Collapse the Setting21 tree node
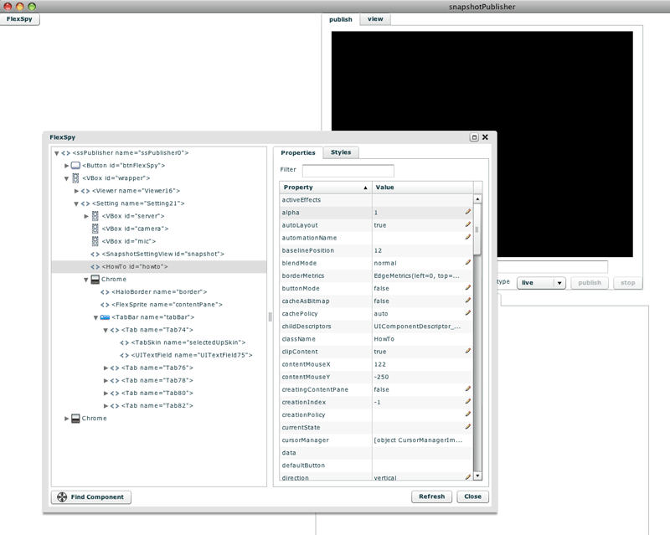 (76, 203)
